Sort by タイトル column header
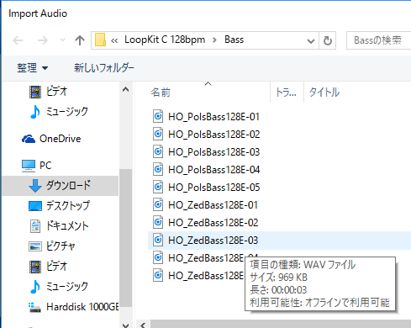The image size is (411, 328). pos(324,93)
